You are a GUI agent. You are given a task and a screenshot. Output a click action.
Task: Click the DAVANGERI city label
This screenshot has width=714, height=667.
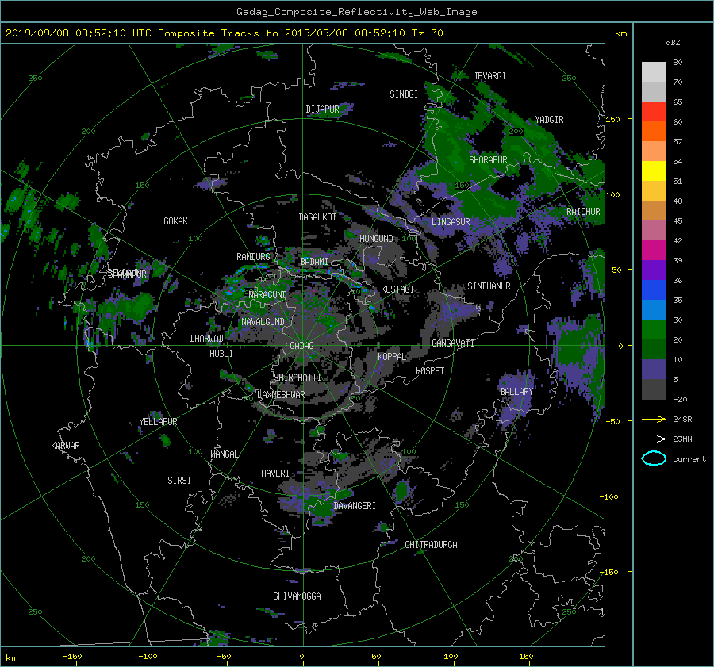coord(355,506)
